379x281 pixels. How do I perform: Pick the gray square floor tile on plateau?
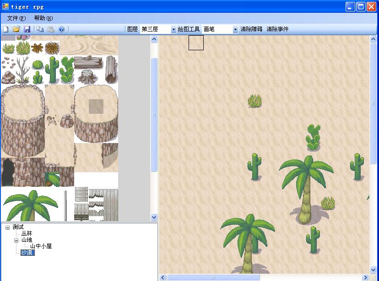[96, 106]
